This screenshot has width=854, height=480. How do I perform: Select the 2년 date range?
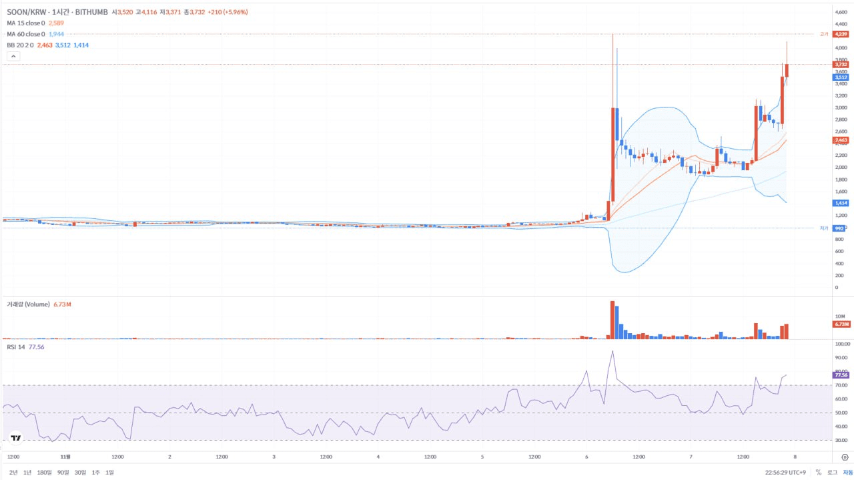pyautogui.click(x=13, y=472)
